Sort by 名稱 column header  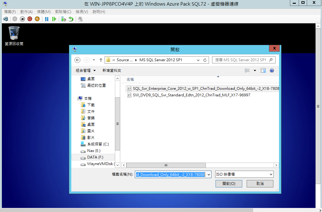click(x=130, y=79)
